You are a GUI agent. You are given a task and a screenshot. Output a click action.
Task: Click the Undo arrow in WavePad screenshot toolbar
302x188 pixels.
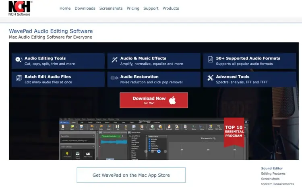tap(92, 127)
